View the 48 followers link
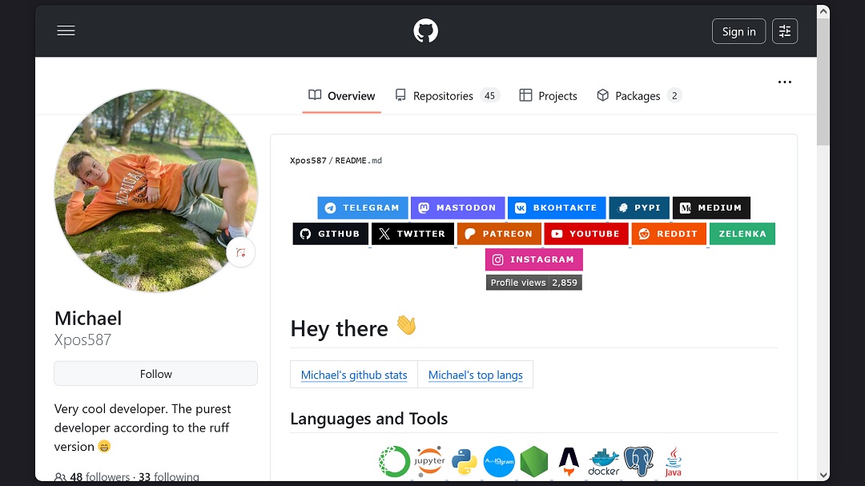 pyautogui.click(x=100, y=476)
